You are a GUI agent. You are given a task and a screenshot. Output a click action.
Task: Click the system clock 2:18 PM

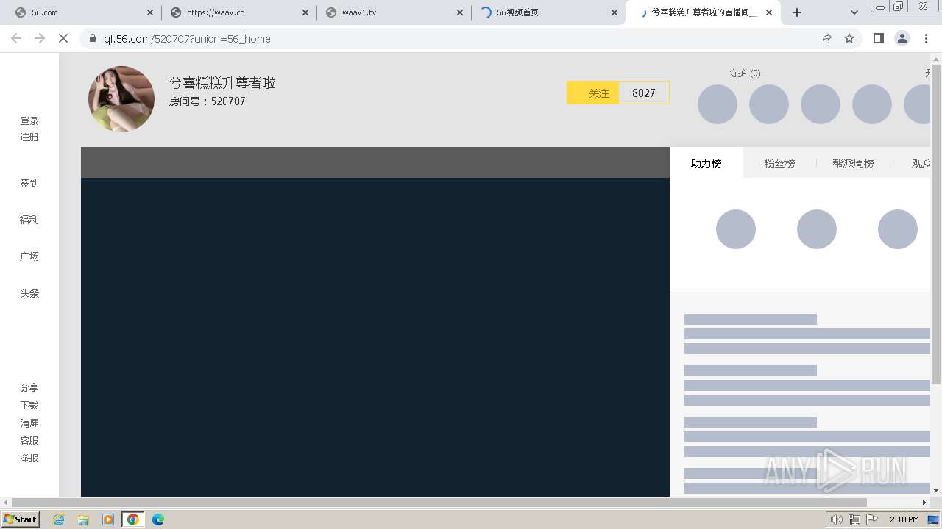pyautogui.click(x=904, y=519)
